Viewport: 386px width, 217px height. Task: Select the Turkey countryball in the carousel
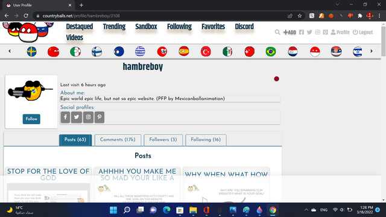coord(206,52)
